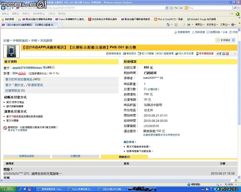Click the Mobile01 Google 站內搜尋 favorite
This screenshot has width=241, height=192.
pos(201,19)
